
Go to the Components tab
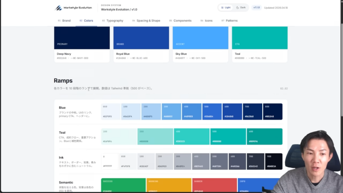click(183, 20)
